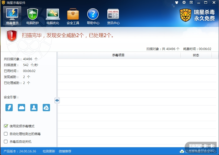Click the cloud connection status icon
The width and height of the screenshot is (219, 155).
coord(182,151)
